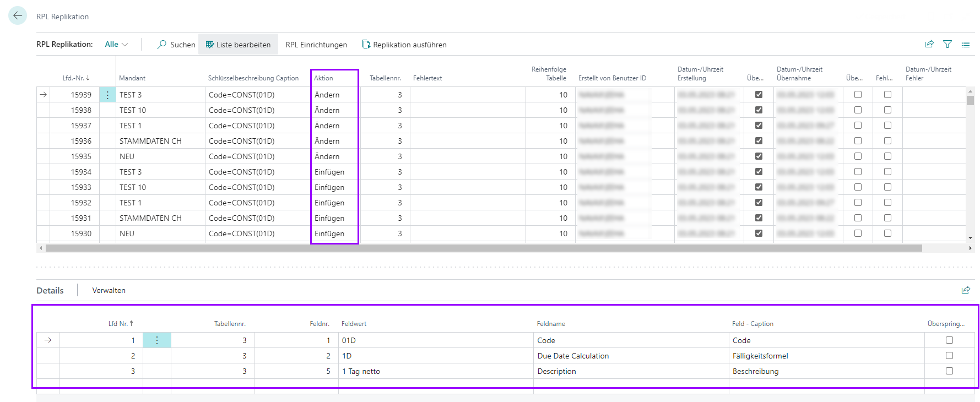Select the TEST 3 cell in row 15939

coord(160,95)
